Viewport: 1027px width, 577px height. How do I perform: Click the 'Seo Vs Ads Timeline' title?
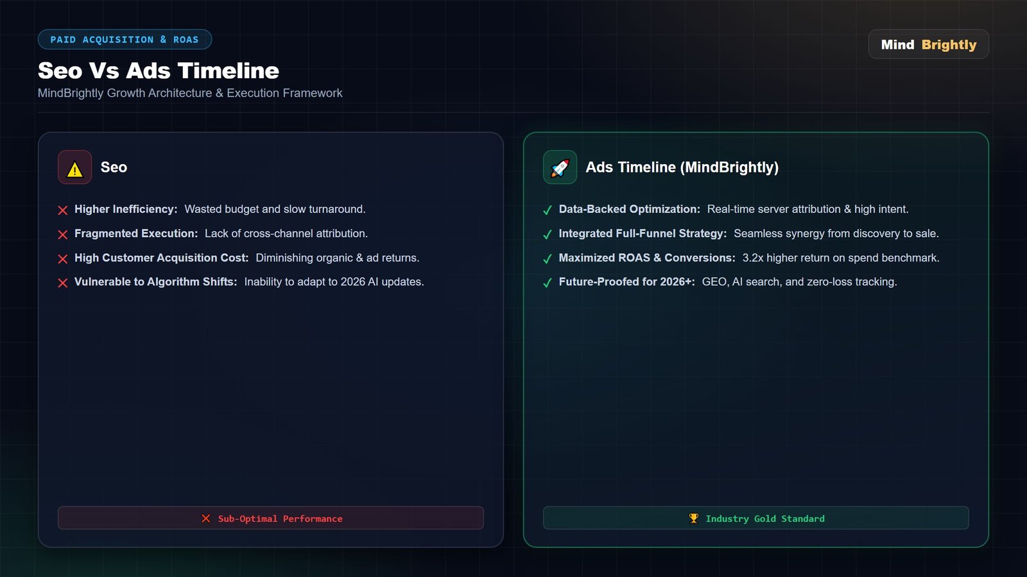pyautogui.click(x=159, y=71)
